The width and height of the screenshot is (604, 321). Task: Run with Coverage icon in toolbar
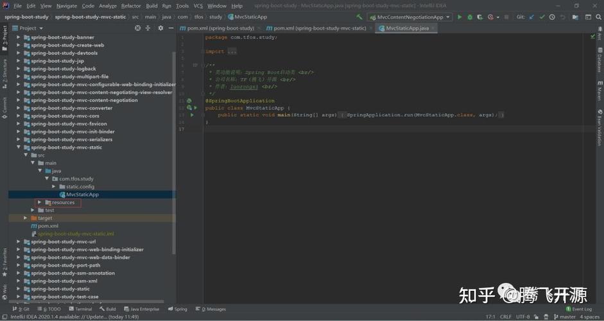tap(479, 17)
